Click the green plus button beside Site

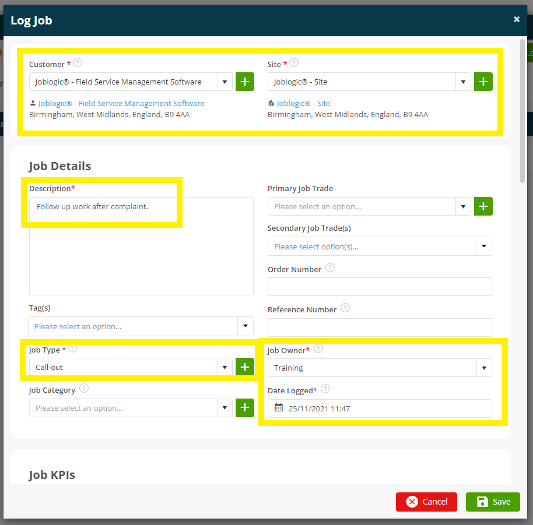483,82
